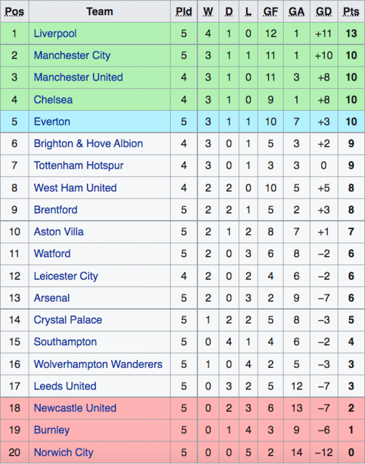Select Brighton & Hove Albion link
The height and width of the screenshot is (464, 365).
point(88,144)
